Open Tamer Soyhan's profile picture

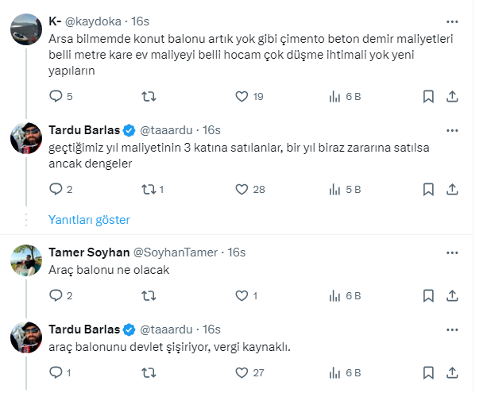[25, 260]
